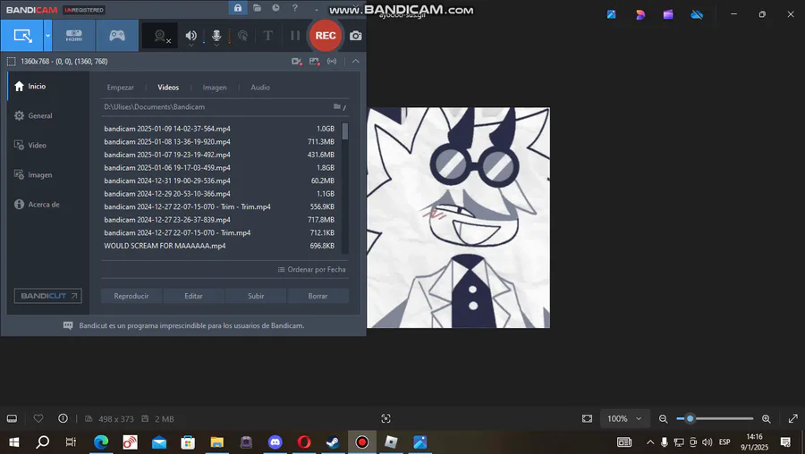Switch to the Empezar tab

tap(120, 88)
